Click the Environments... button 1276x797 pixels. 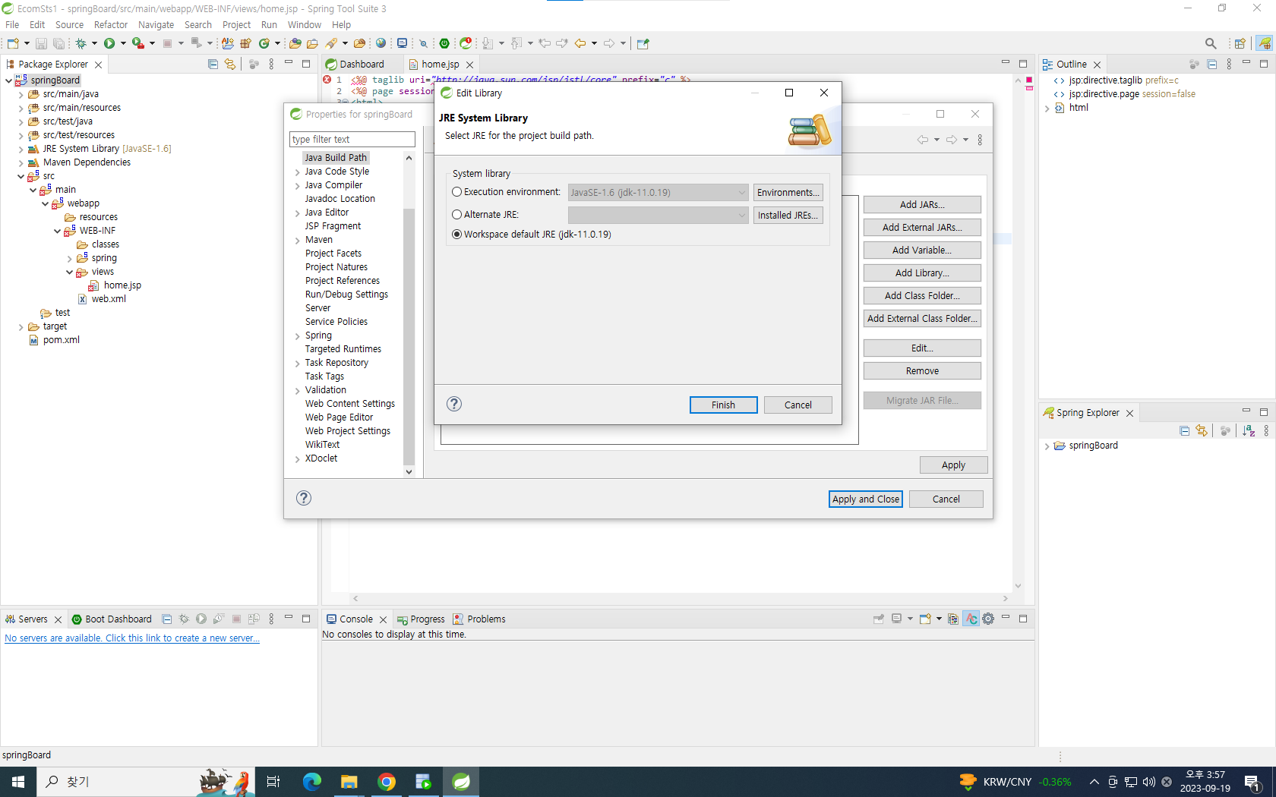tap(788, 193)
